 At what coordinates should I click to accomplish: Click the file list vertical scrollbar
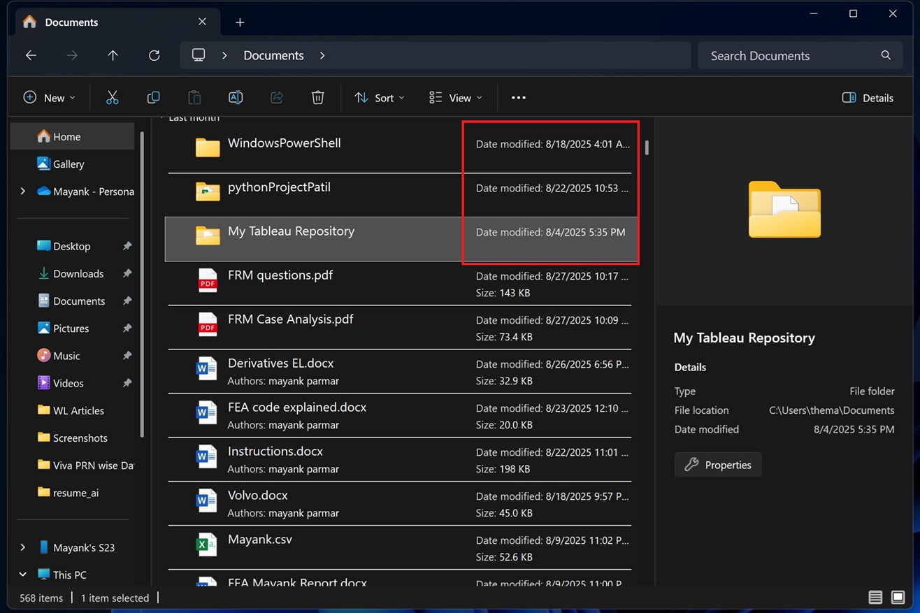tap(647, 147)
